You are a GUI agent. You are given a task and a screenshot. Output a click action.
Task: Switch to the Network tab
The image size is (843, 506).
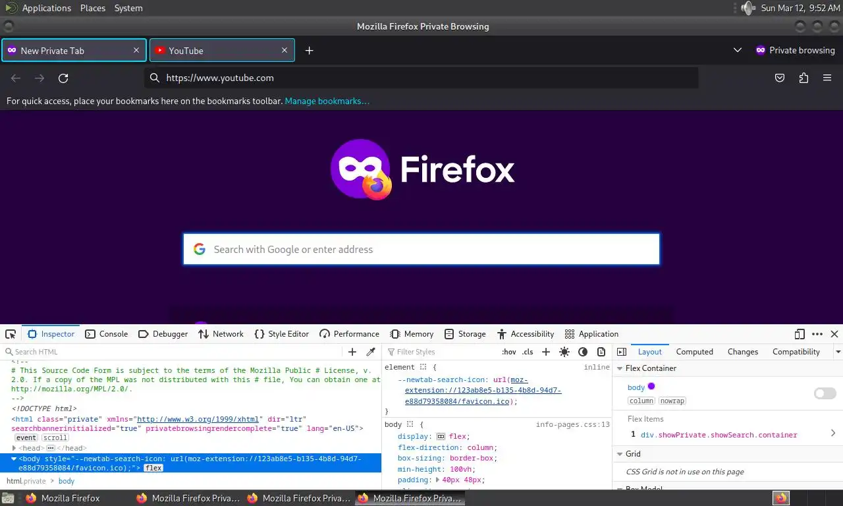point(221,334)
